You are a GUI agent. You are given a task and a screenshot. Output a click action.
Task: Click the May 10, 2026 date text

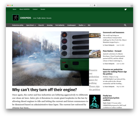click(120, 87)
